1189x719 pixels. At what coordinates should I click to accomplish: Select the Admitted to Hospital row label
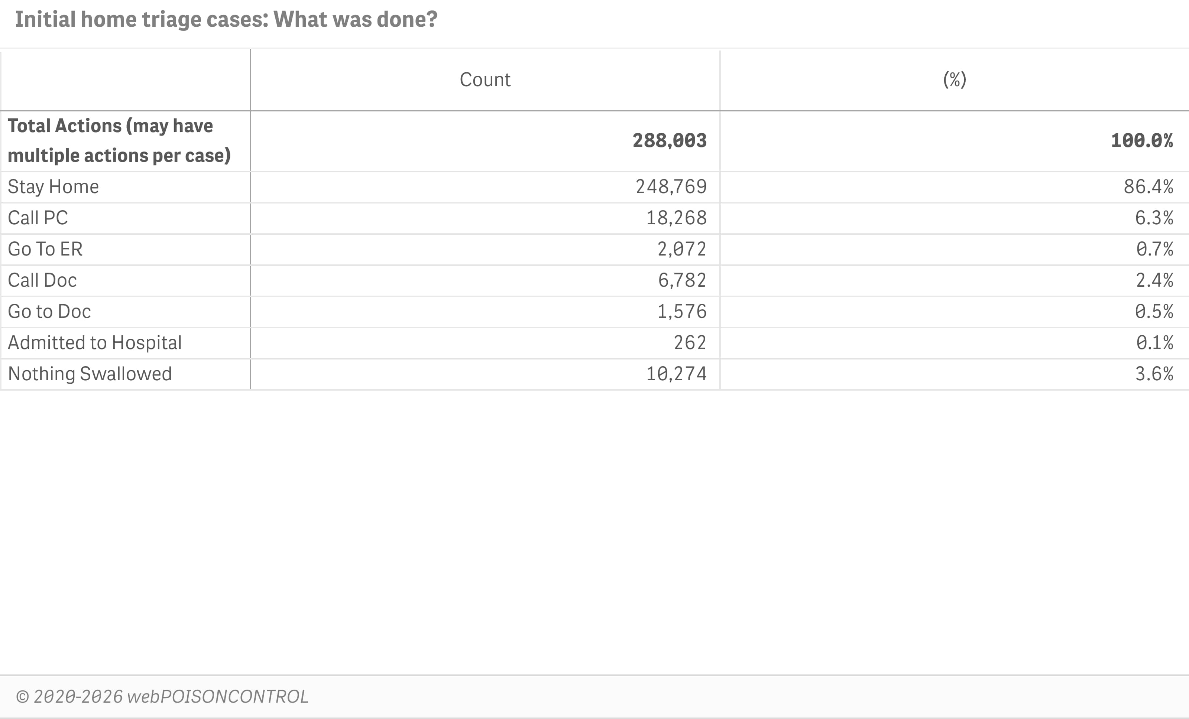[x=95, y=343]
